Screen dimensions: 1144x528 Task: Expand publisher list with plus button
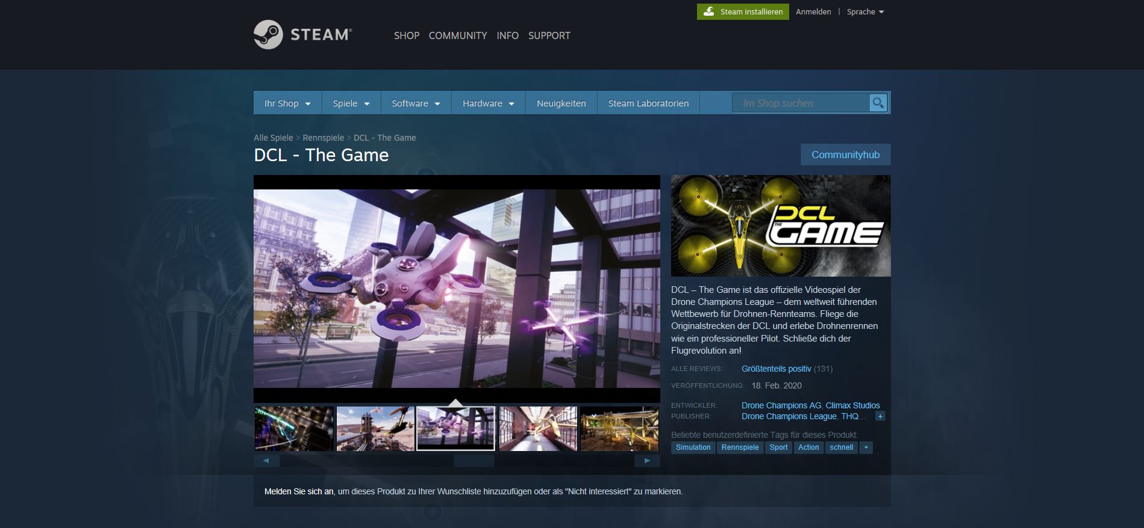(x=880, y=416)
